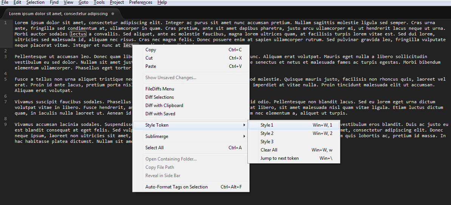Open the Preferences menu
This screenshot has height=205, width=451.
point(141,2)
